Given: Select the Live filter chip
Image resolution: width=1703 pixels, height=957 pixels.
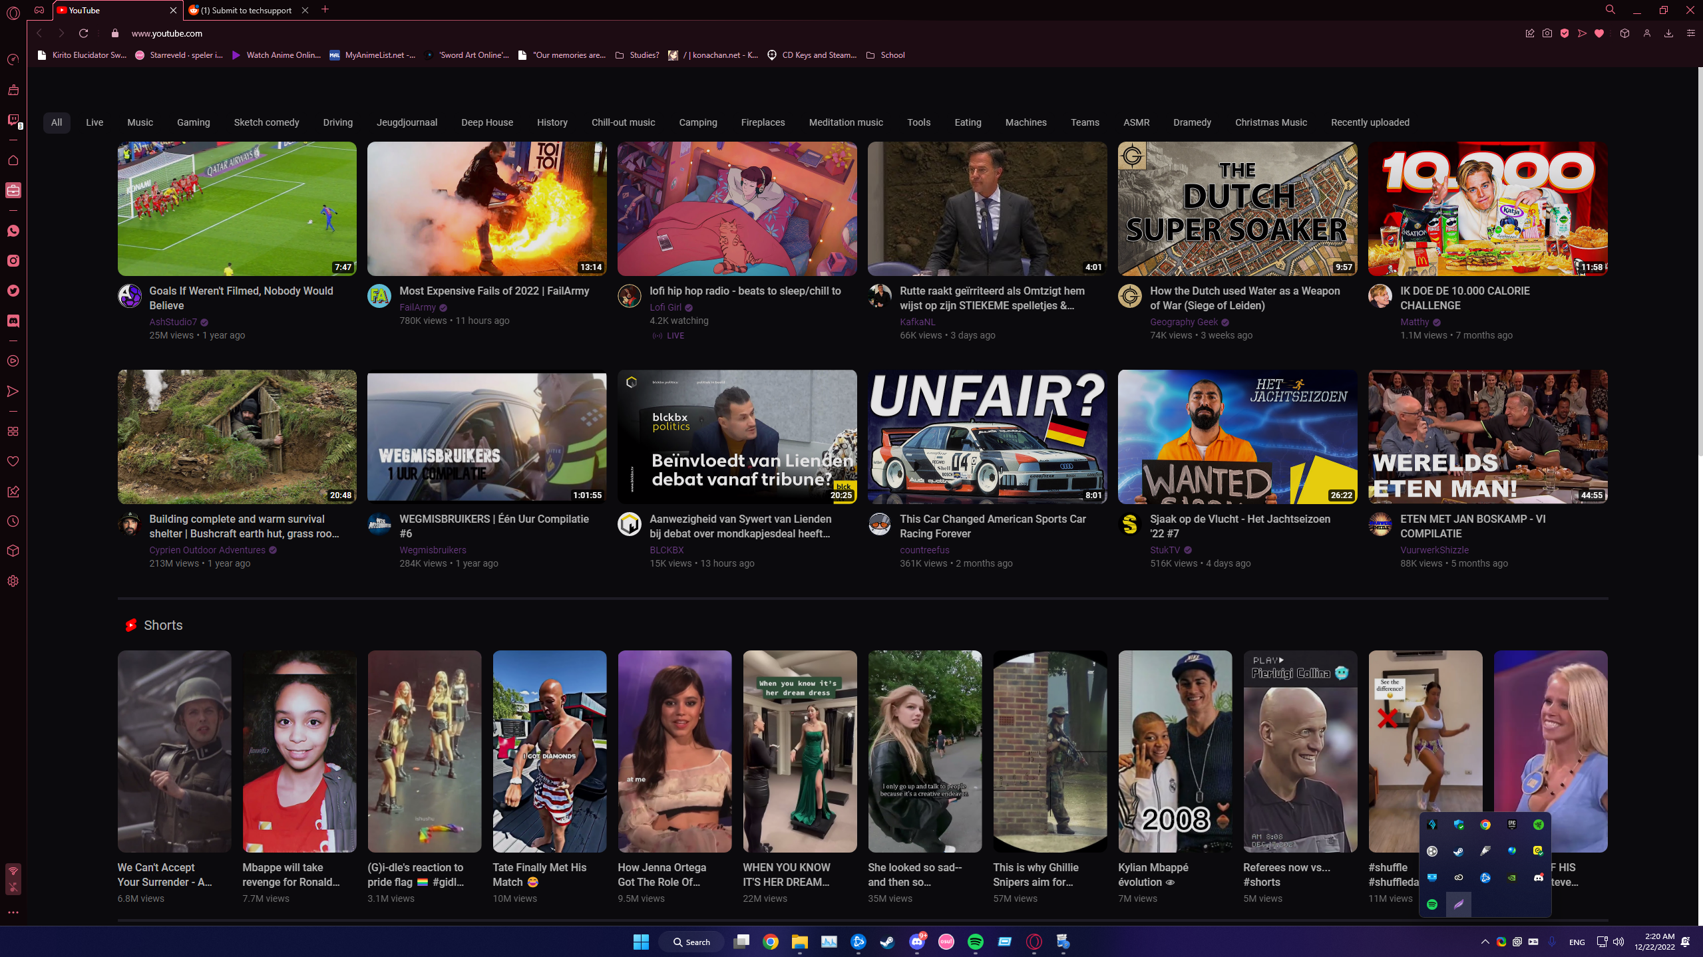Looking at the screenshot, I should point(95,122).
